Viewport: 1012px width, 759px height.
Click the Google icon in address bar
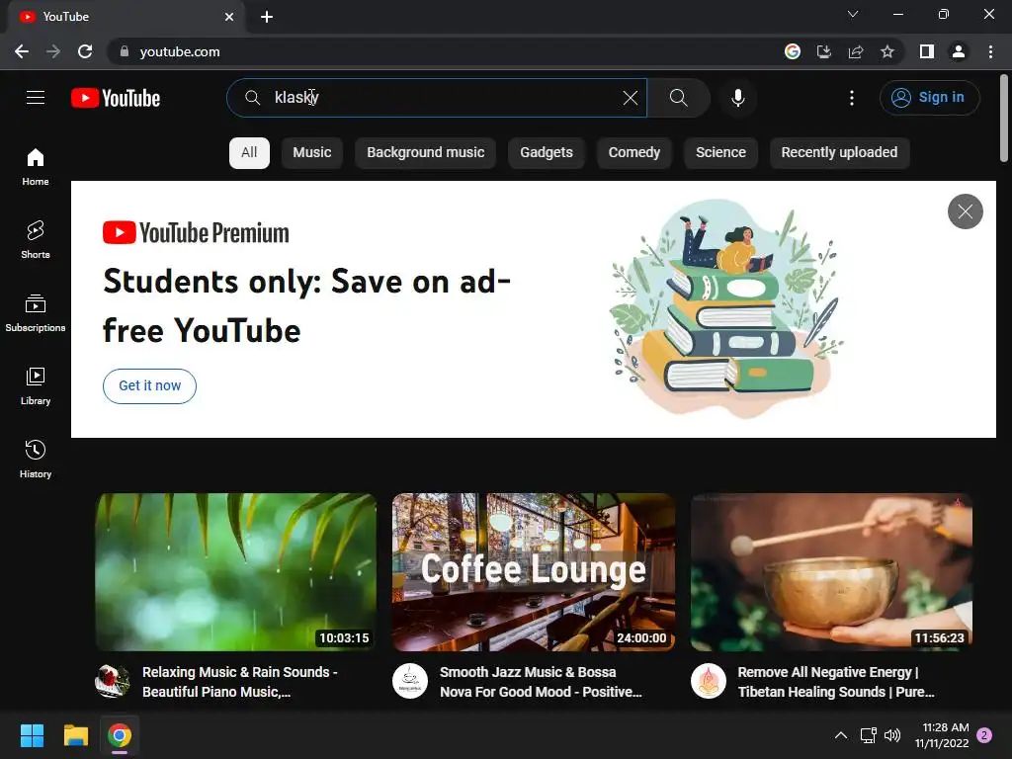coord(792,51)
